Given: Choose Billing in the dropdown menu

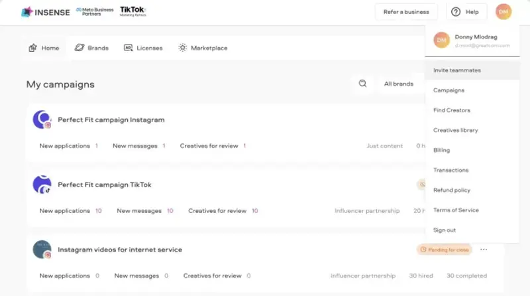Looking at the screenshot, I should pos(442,150).
